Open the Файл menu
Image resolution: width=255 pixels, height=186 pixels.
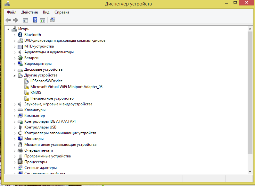(12, 12)
